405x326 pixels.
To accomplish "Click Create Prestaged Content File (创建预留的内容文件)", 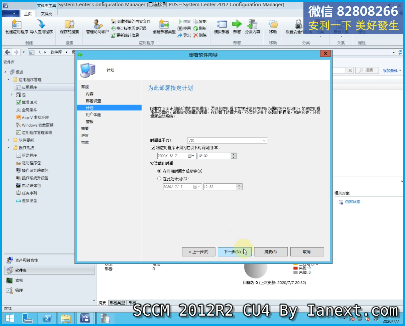I will (x=131, y=21).
